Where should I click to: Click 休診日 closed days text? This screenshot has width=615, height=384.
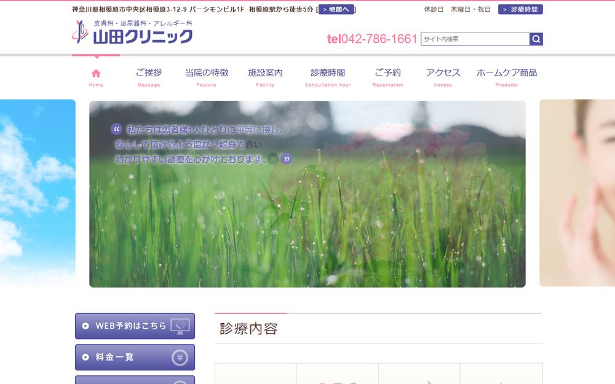click(x=434, y=9)
